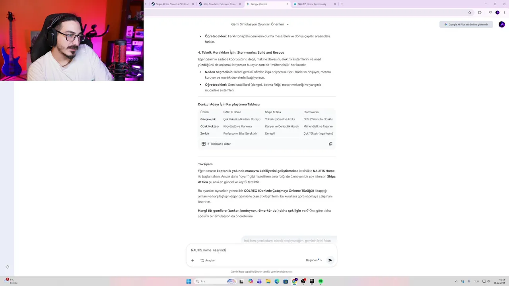This screenshot has width=509, height=286.
Task: Switch TUR keyboard language indicator
Action: click(x=476, y=281)
